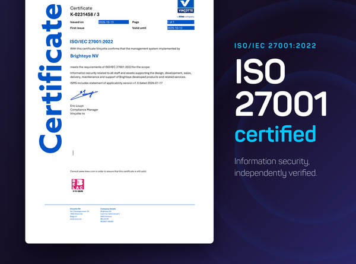Click the large vertical 'Certificate' title
356x264 pixels.
click(50, 78)
